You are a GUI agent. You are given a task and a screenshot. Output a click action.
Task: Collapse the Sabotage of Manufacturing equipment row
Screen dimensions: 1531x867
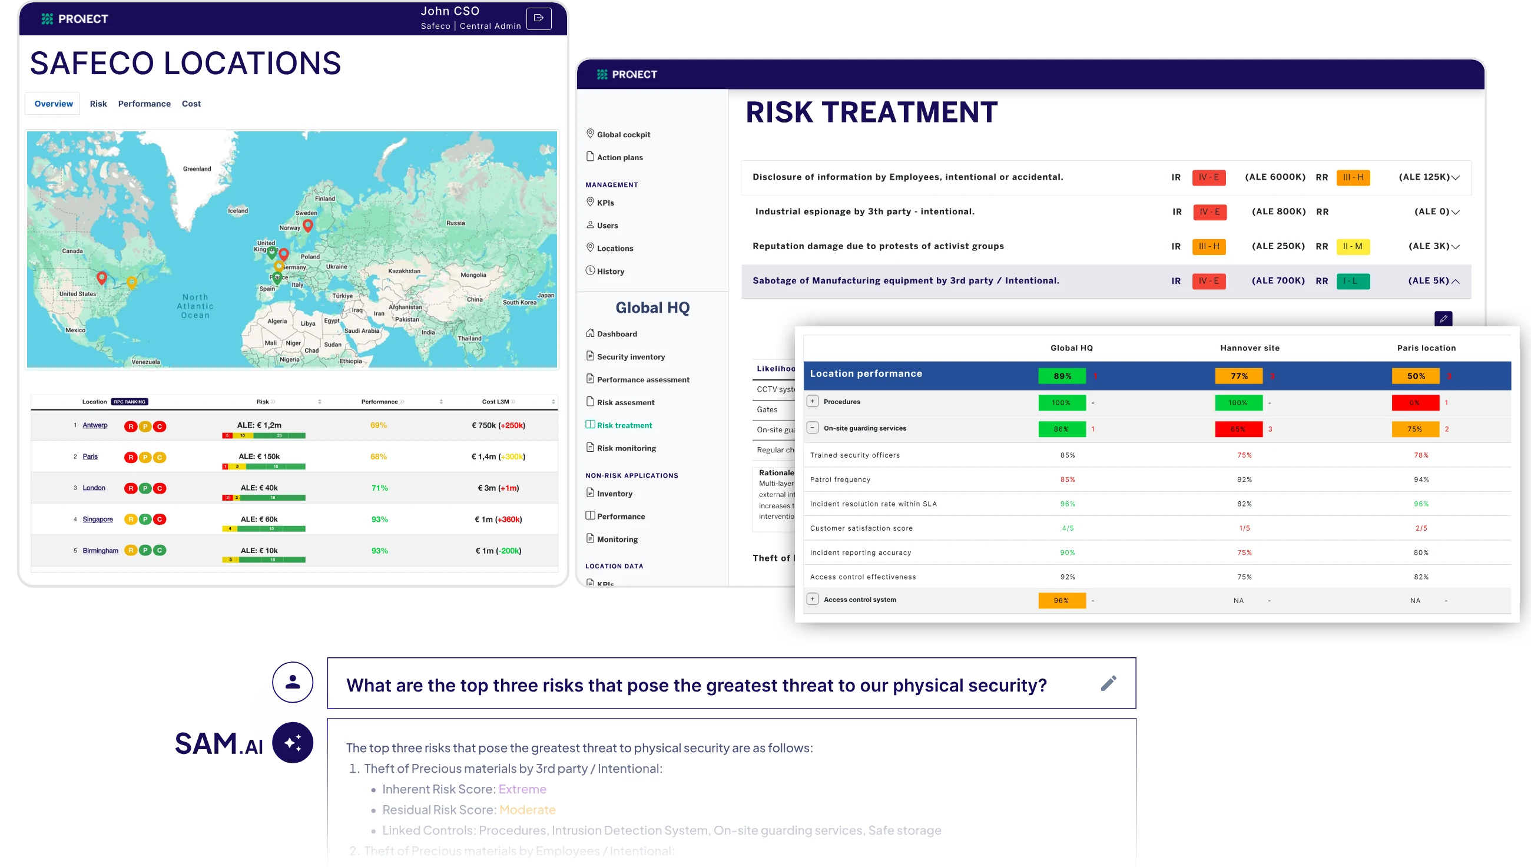pyautogui.click(x=1456, y=281)
